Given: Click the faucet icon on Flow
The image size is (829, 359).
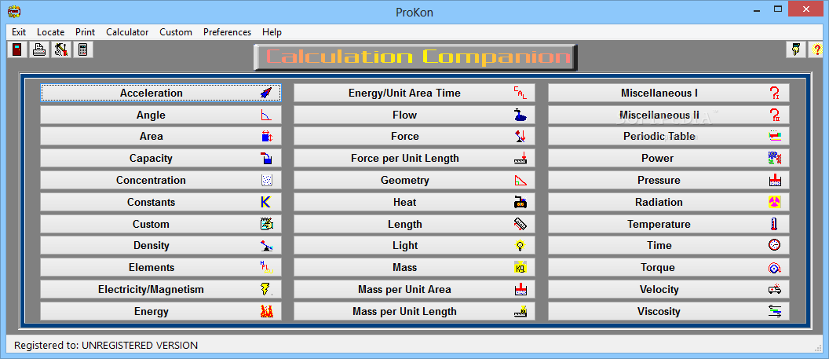Looking at the screenshot, I should pos(520,115).
